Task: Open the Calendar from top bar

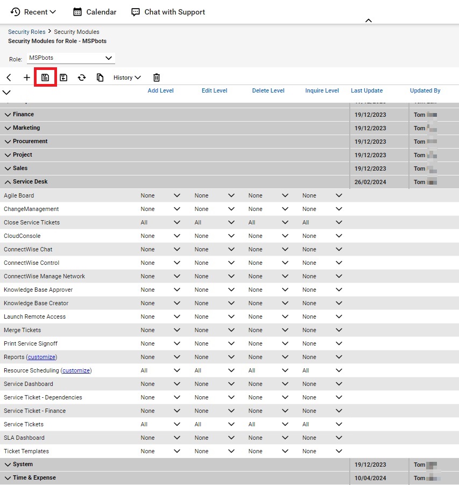Action: point(95,12)
